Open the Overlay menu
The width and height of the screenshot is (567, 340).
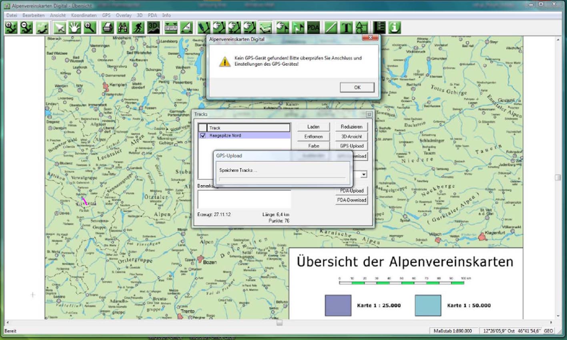[x=124, y=15]
